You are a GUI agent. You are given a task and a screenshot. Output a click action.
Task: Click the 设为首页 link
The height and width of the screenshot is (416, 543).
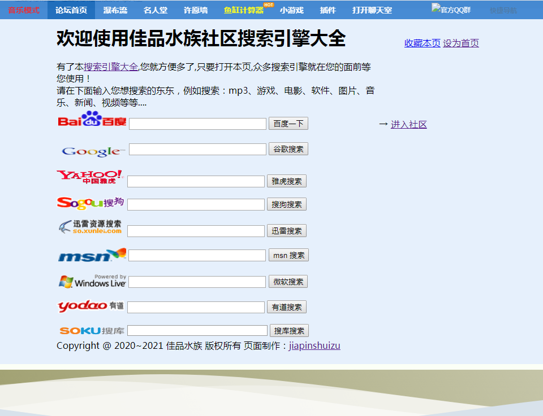tap(461, 43)
